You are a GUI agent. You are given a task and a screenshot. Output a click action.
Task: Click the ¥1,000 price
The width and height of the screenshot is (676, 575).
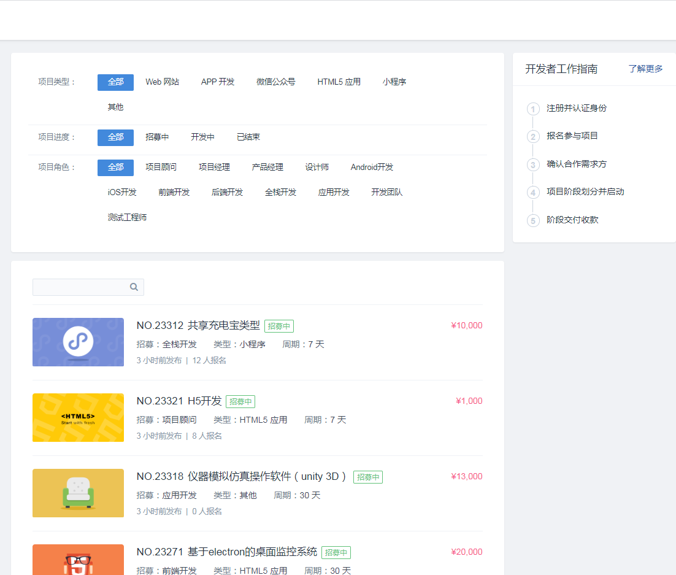click(x=469, y=401)
